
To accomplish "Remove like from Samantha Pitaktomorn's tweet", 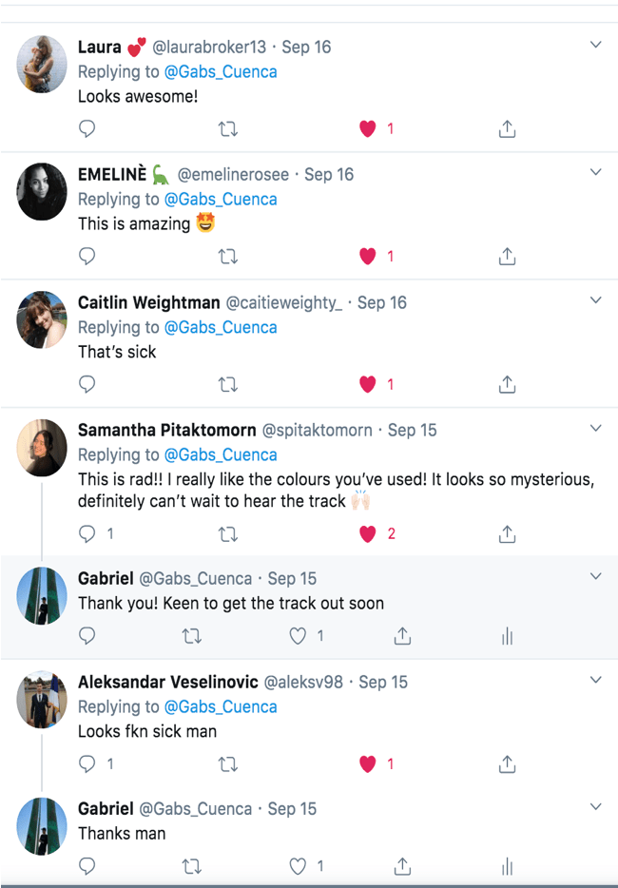I will (368, 534).
